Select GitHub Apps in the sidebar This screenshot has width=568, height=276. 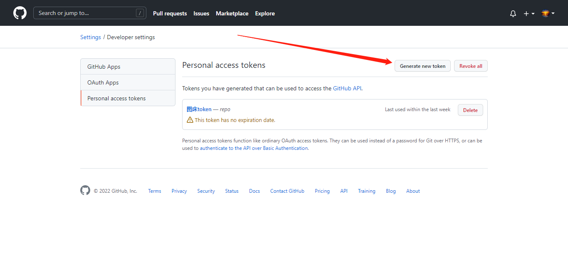click(x=104, y=67)
